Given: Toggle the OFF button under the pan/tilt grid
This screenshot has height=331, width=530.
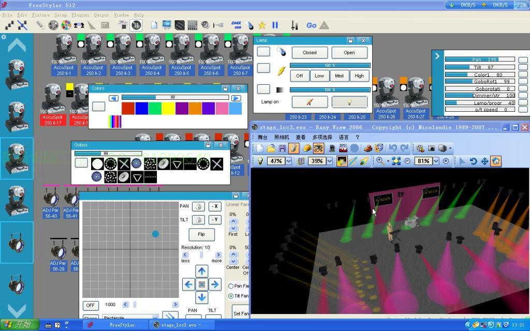Looking at the screenshot, I should (91, 305).
